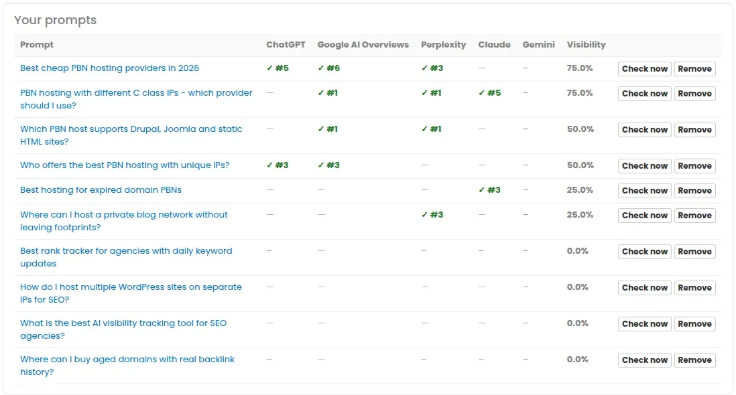Click the Prompt column header
The height and width of the screenshot is (395, 736).
click(37, 44)
